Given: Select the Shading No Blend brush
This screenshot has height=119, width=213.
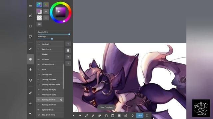Looking at the screenshot, I should click(x=50, y=80).
